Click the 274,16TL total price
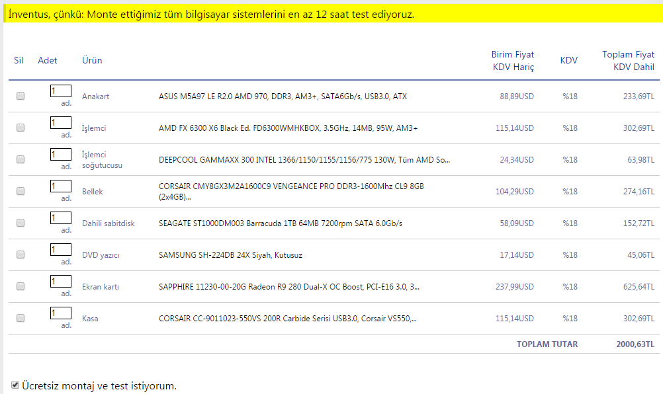The width and height of the screenshot is (663, 394). 639,191
